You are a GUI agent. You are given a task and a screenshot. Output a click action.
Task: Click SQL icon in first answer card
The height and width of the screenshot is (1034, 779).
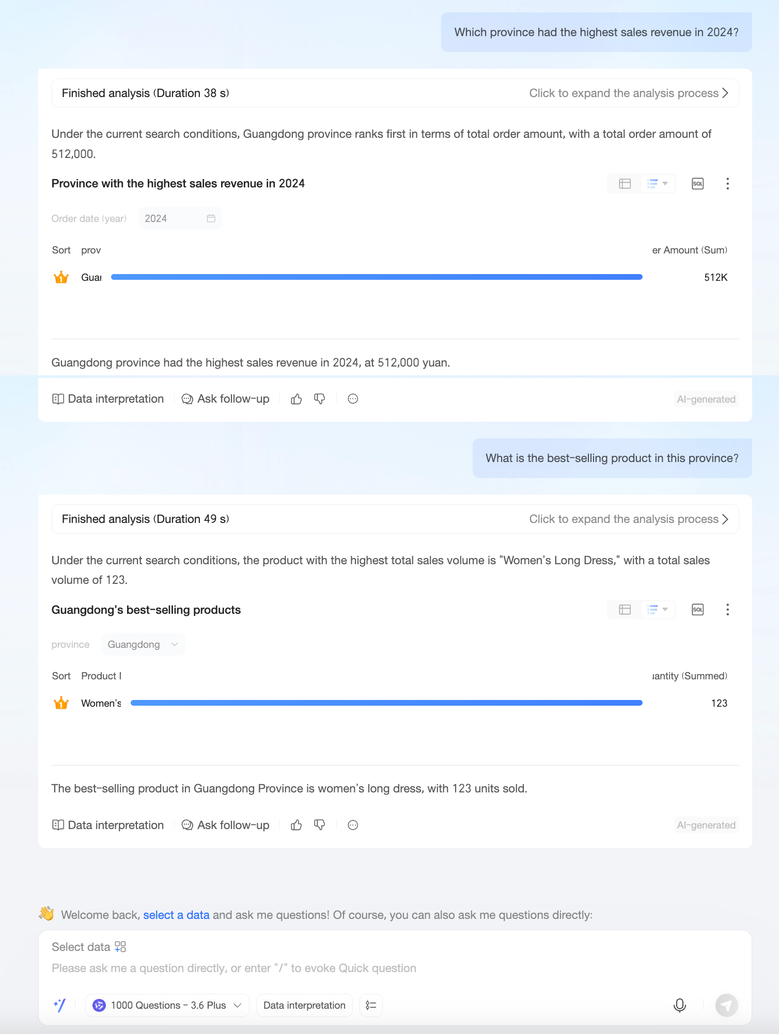pos(697,184)
